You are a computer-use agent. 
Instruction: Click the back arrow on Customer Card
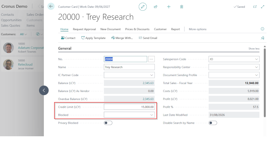click(x=51, y=6)
